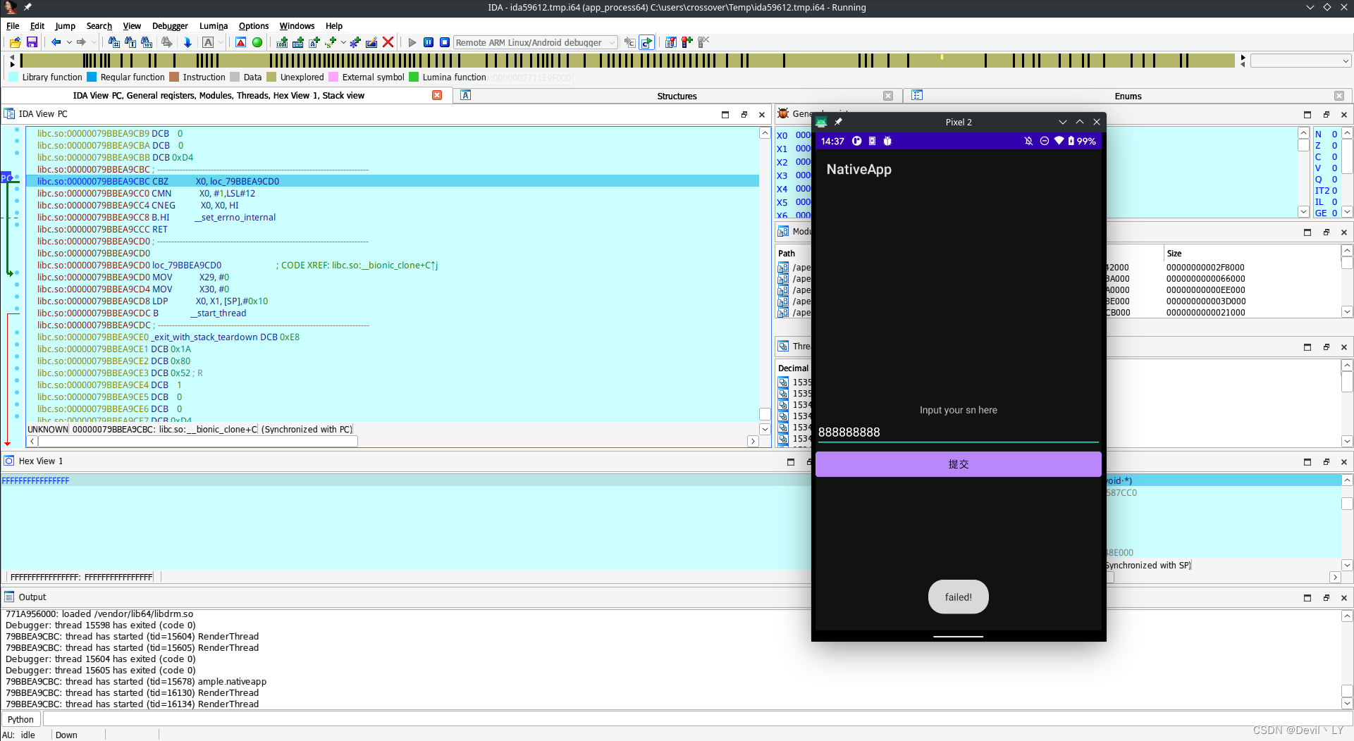
Task: Open the Debugger menu
Action: [170, 25]
